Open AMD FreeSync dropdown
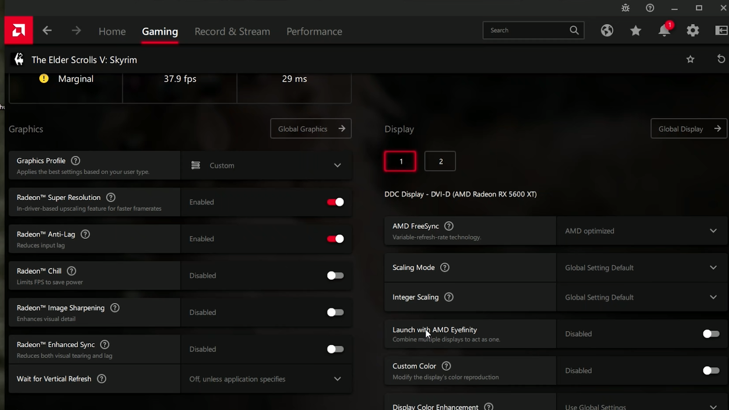Screen dimensions: 729x410 [x=642, y=231]
